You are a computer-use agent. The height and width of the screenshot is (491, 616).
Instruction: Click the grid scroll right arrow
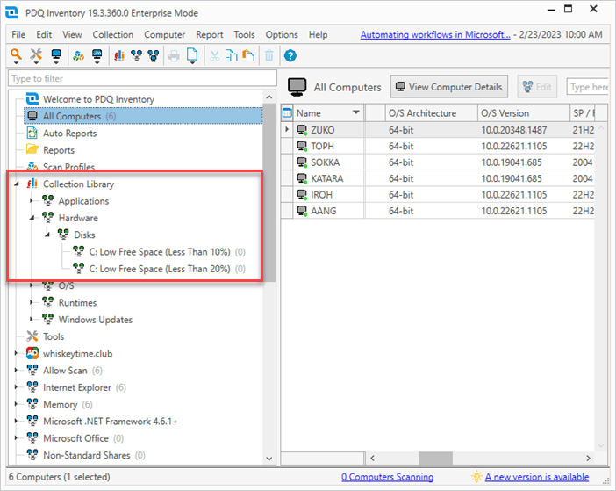click(x=588, y=458)
